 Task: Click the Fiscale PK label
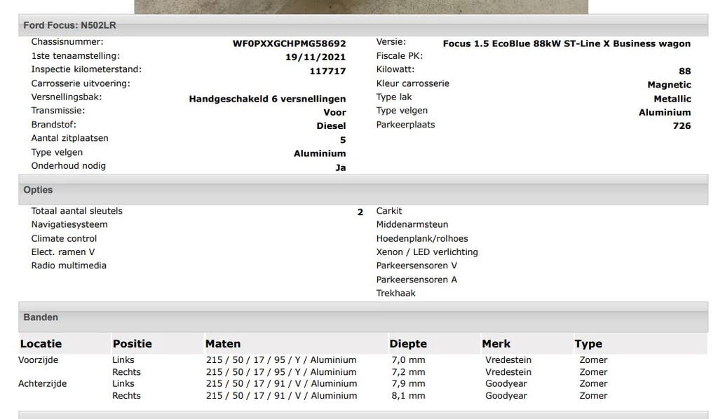coord(399,56)
